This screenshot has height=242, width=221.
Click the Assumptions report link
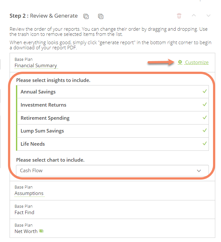[x=29, y=193]
